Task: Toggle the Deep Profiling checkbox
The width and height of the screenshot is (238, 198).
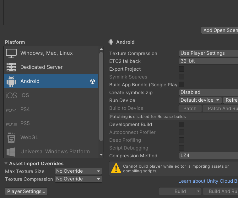Action: (181, 140)
